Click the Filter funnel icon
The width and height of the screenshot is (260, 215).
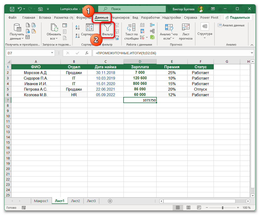click(x=107, y=28)
